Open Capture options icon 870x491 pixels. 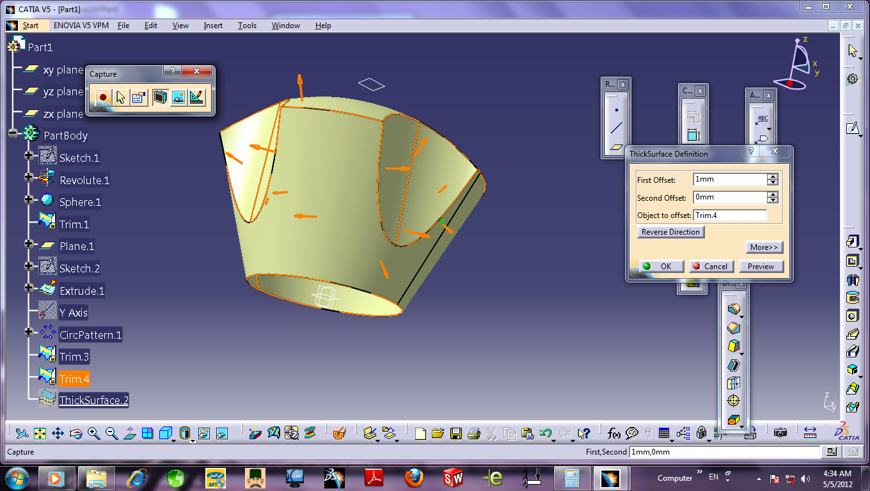click(139, 97)
